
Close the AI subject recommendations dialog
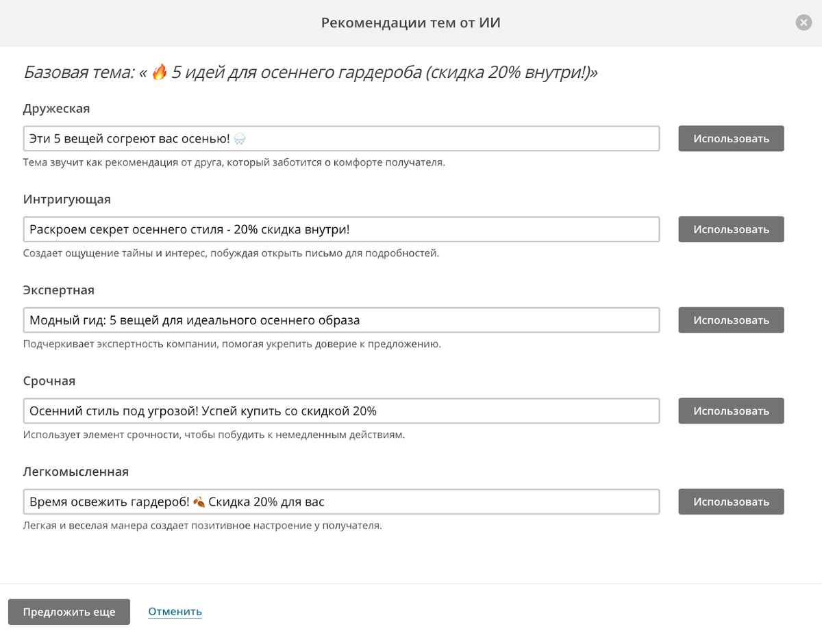[804, 23]
